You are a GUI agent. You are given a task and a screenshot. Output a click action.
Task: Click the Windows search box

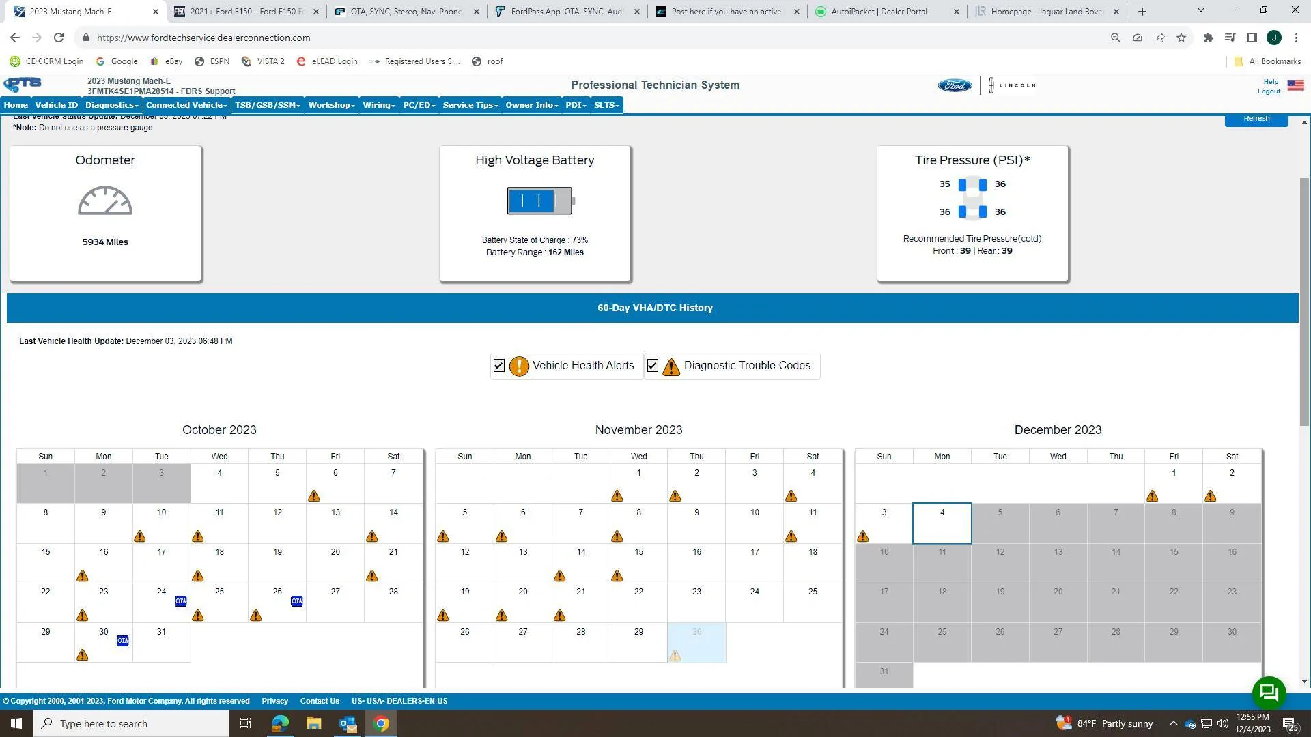tap(131, 723)
